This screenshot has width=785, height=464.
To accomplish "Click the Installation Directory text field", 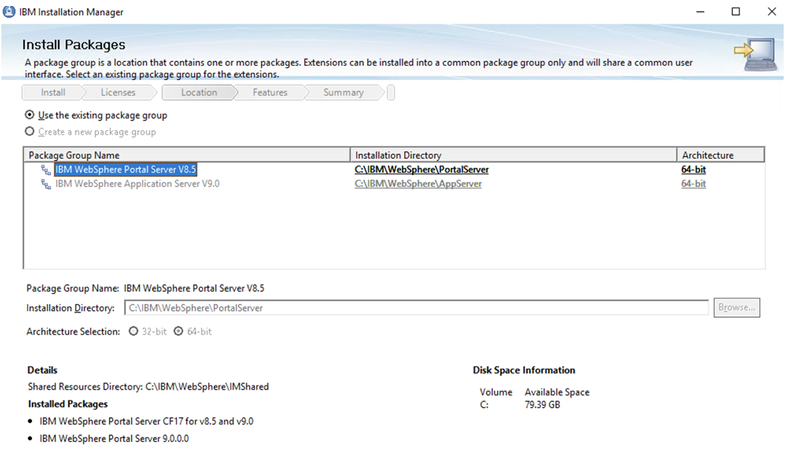I will pyautogui.click(x=417, y=308).
